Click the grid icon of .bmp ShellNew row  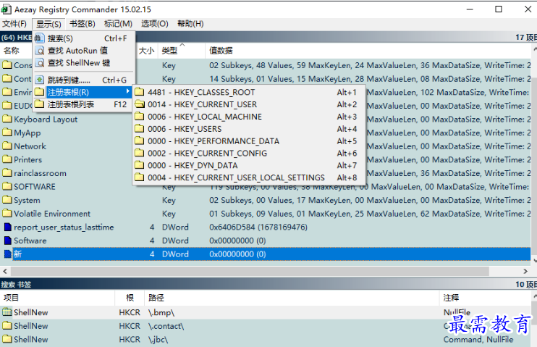pos(7,312)
